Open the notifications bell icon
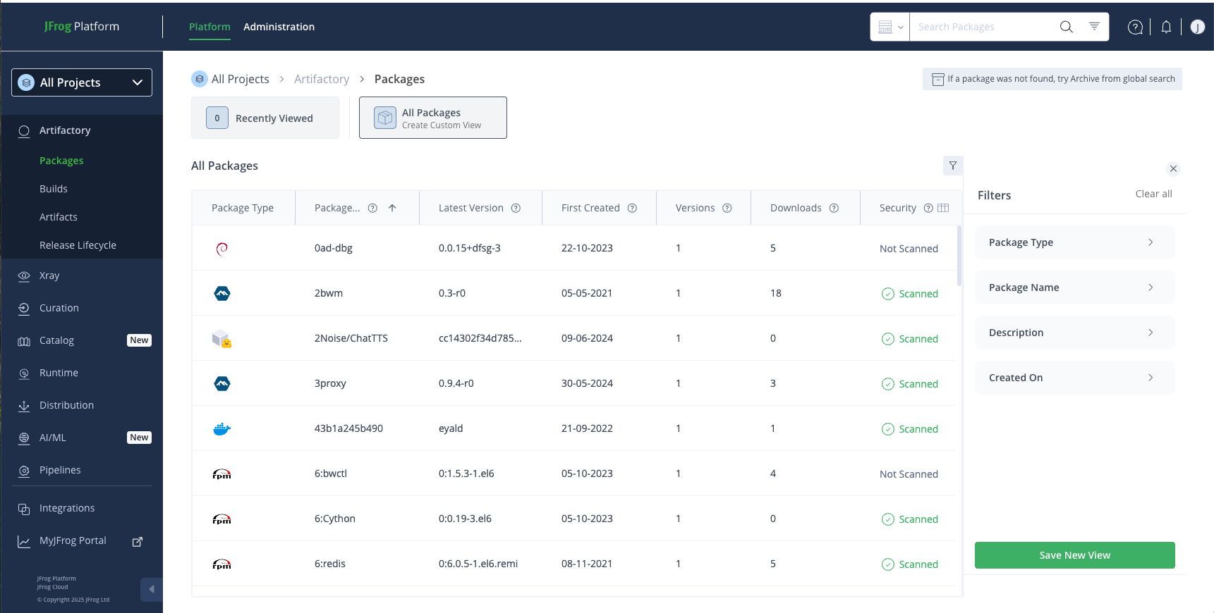1214x613 pixels. [x=1166, y=27]
